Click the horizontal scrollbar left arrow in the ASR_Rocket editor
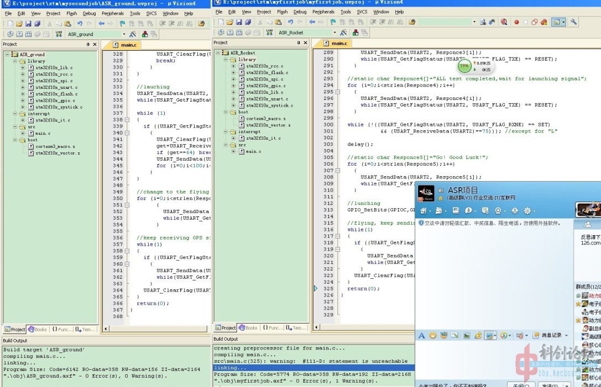The height and width of the screenshot is (387, 601). (x=316, y=327)
